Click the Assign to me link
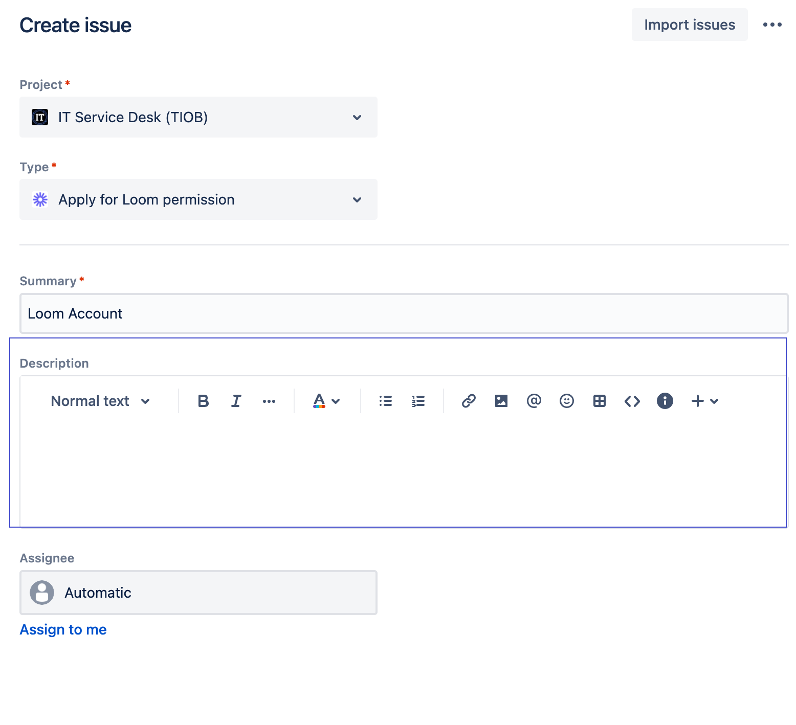This screenshot has width=796, height=725. pyautogui.click(x=63, y=629)
